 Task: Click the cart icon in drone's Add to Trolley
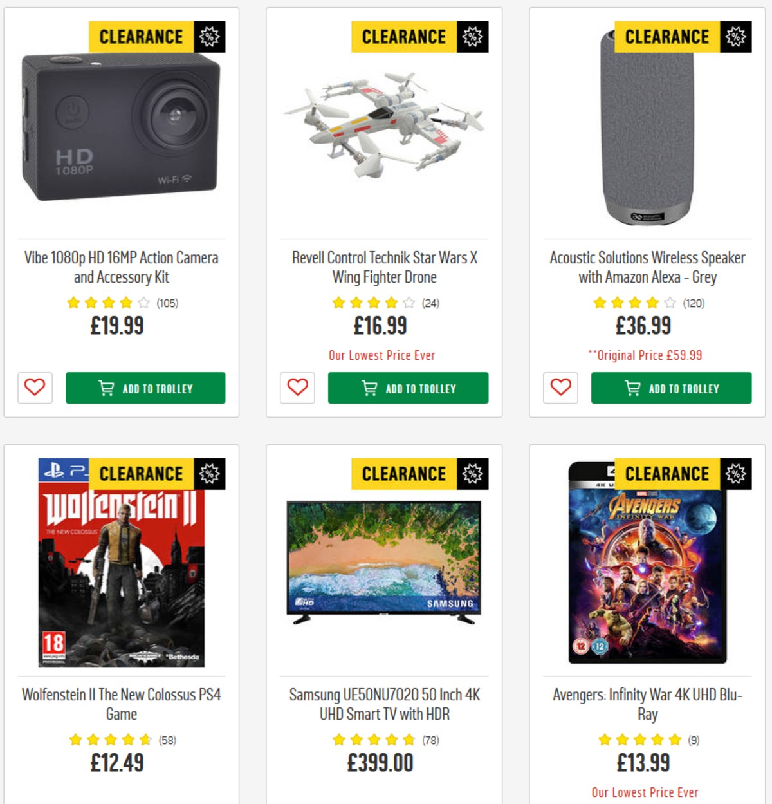pos(367,388)
